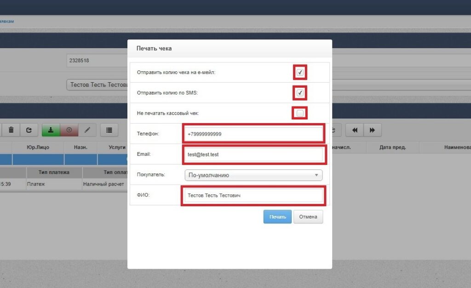Screen dimensions: 471x288
Task: Enable do not print cash receipt checkbox
Action: 300,113
